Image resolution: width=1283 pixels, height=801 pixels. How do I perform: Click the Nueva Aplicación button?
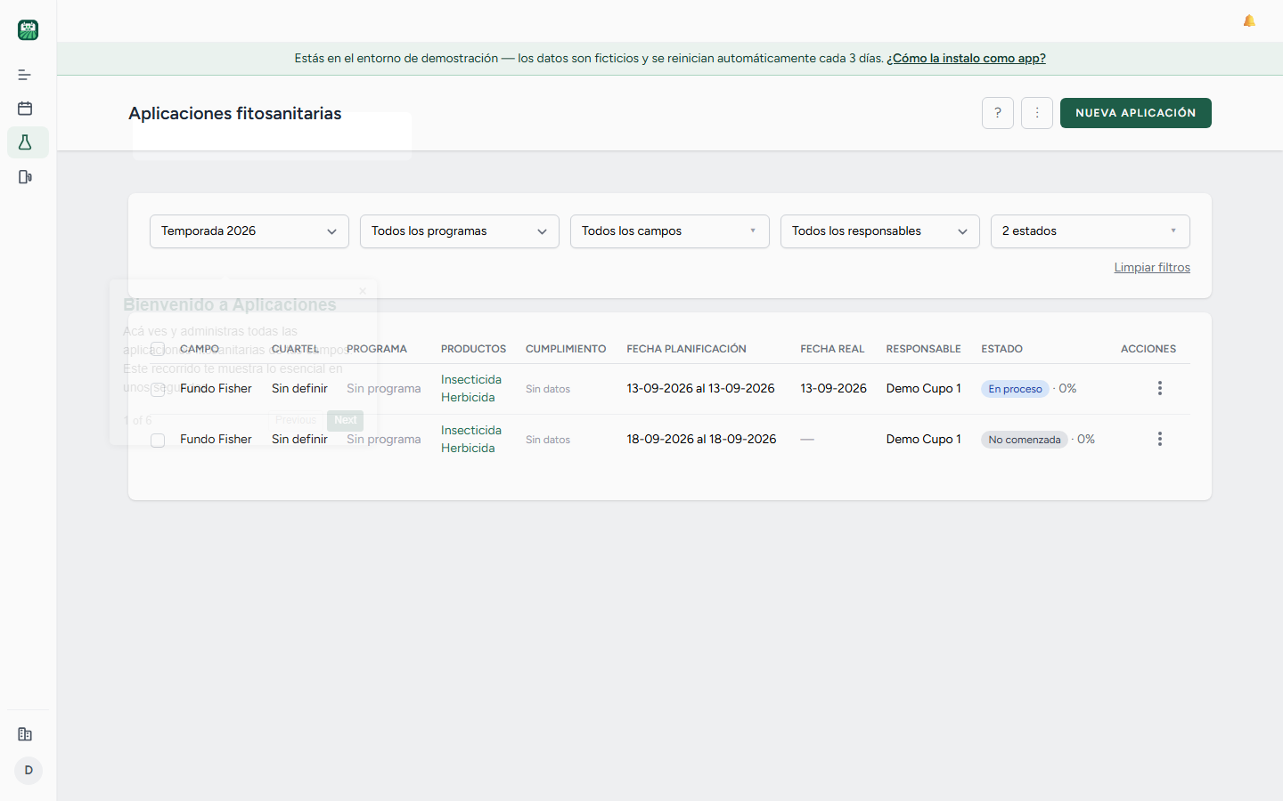coord(1136,113)
